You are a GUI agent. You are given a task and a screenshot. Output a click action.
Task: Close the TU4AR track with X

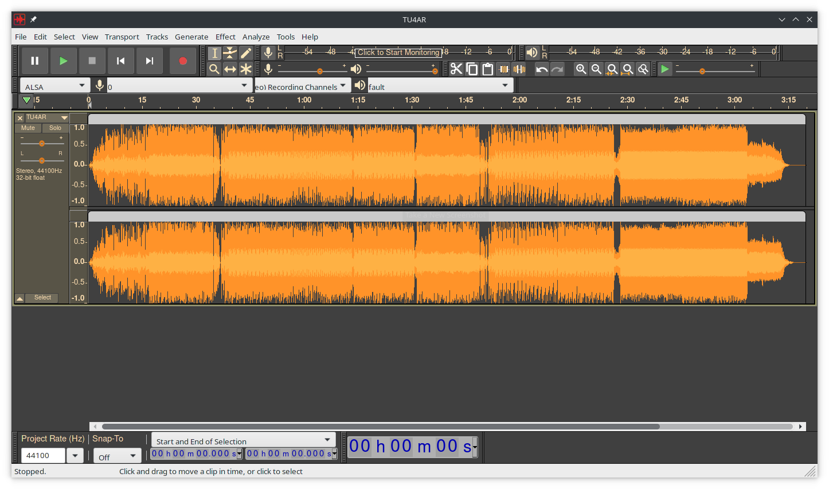pos(20,118)
